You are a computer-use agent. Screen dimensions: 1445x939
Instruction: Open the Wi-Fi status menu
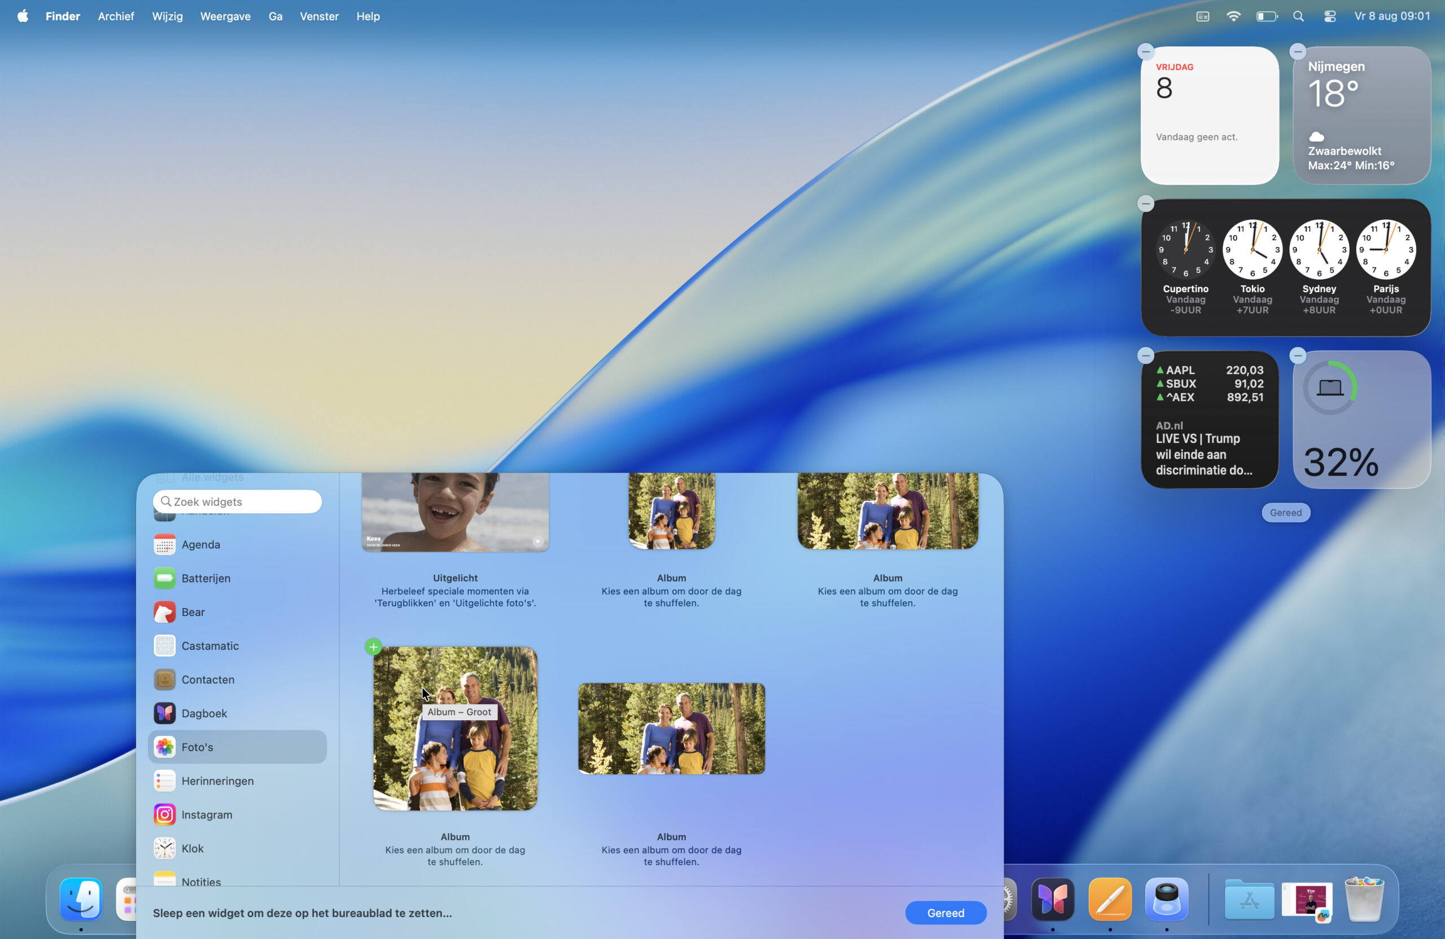(1233, 16)
